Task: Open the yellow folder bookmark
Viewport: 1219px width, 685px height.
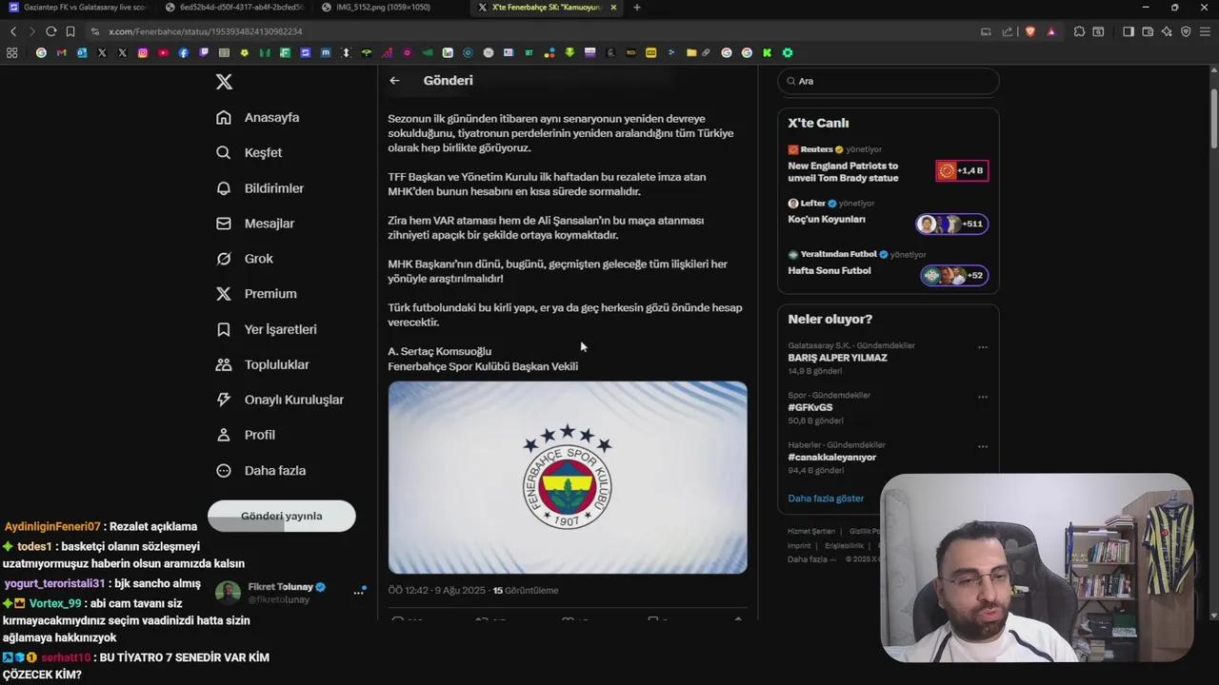Action: pos(691,52)
